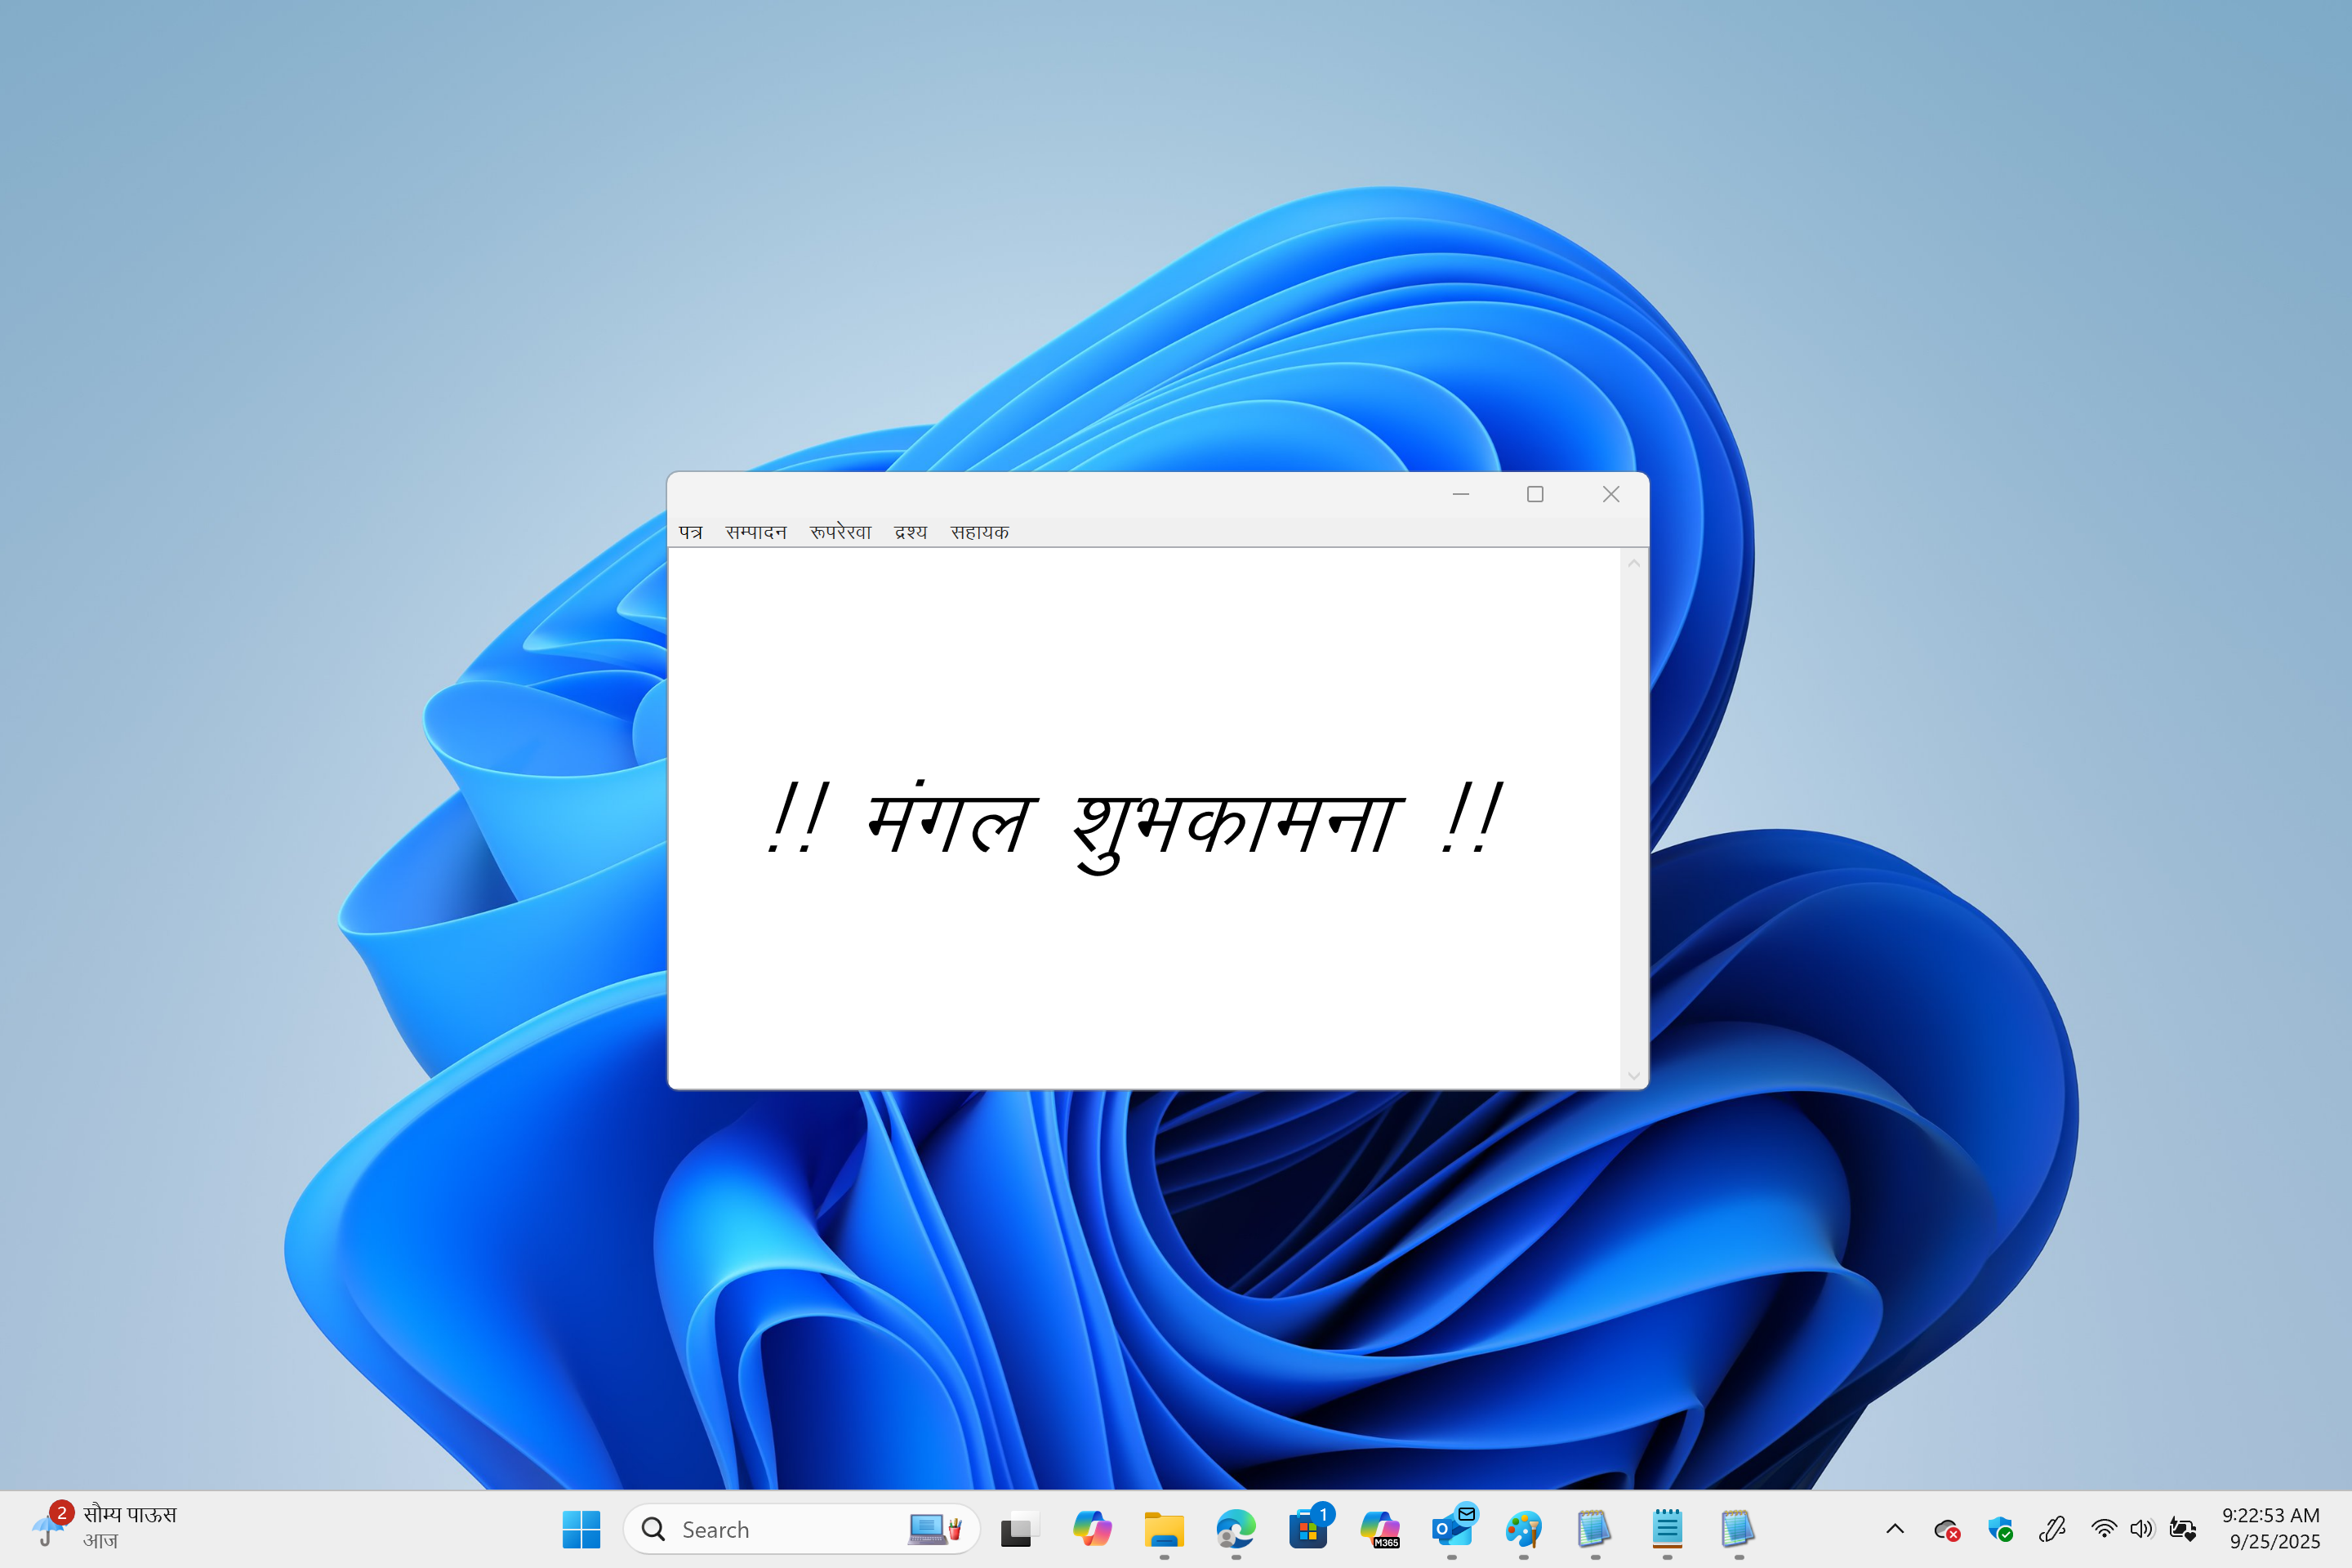Viewport: 2352px width, 1568px height.
Task: Open Microsoft Edge from the taskbar
Action: 1235,1529
